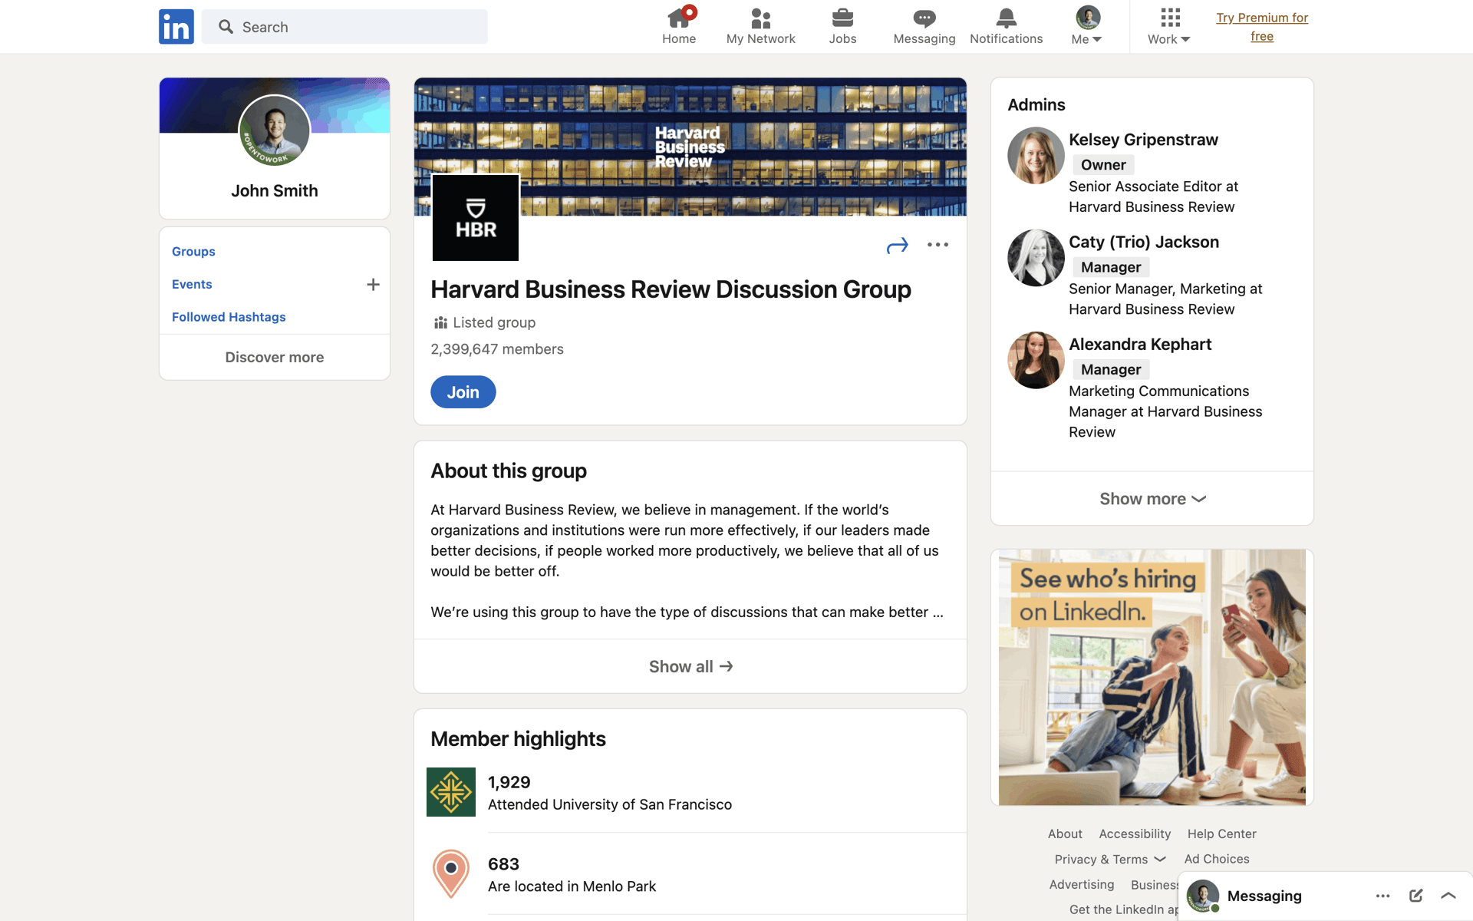The height and width of the screenshot is (921, 1473).
Task: Open footer About link
Action: tap(1065, 834)
